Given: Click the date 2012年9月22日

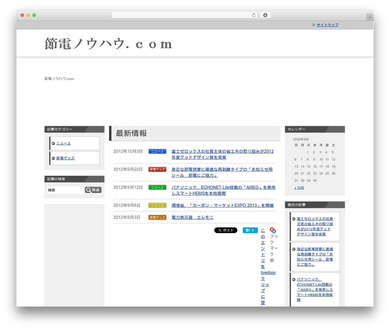Looking at the screenshot, I should 128,169.
